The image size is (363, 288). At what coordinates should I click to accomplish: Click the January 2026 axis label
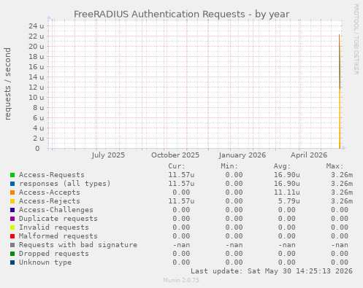click(x=242, y=155)
